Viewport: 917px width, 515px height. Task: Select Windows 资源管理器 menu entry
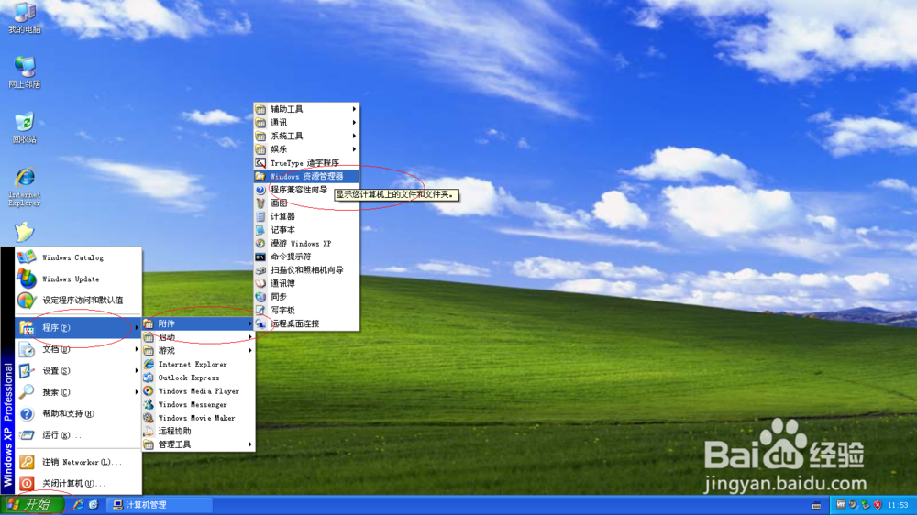click(307, 176)
